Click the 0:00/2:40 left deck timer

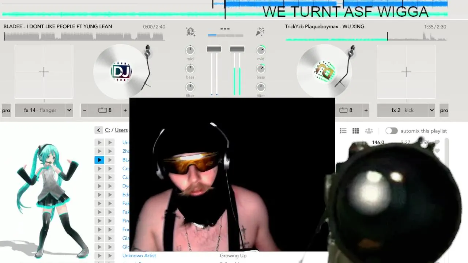click(154, 27)
